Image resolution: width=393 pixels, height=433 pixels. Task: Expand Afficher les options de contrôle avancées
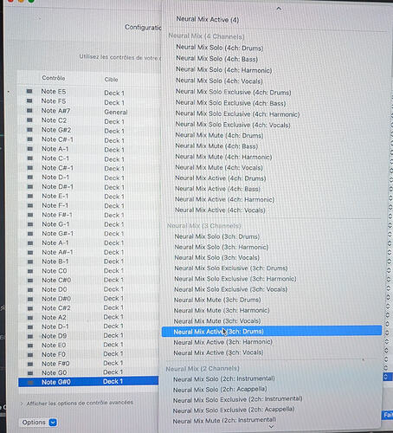pos(77,403)
